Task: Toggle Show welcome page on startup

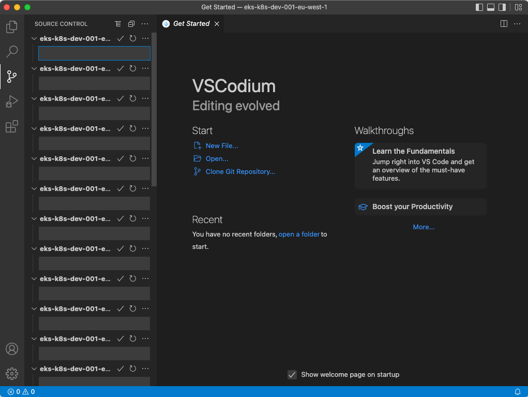Action: (292, 374)
